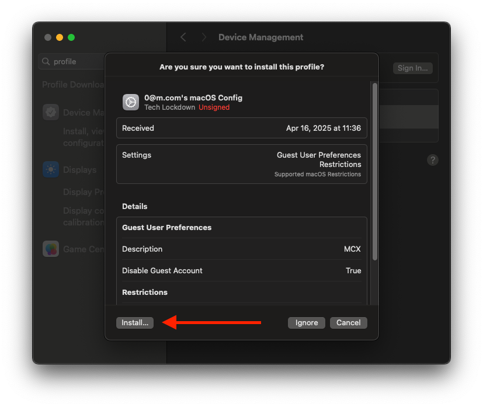This screenshot has width=483, height=407.
Task: Click the Sign In... button
Action: pos(413,68)
